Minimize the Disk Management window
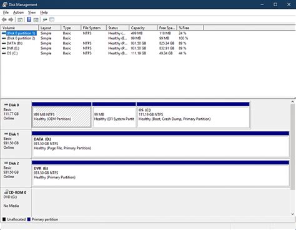The width and height of the screenshot is (296, 230). pyautogui.click(x=262, y=4)
